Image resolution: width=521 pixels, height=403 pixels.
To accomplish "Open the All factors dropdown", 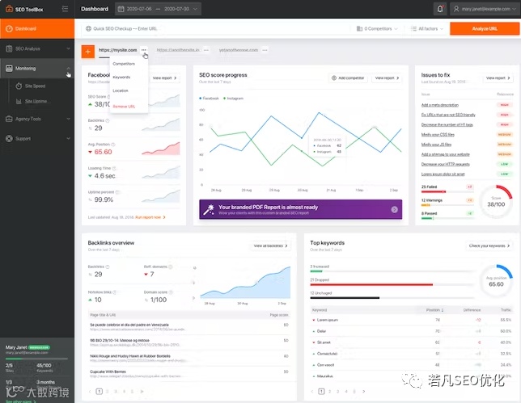I will [x=427, y=28].
